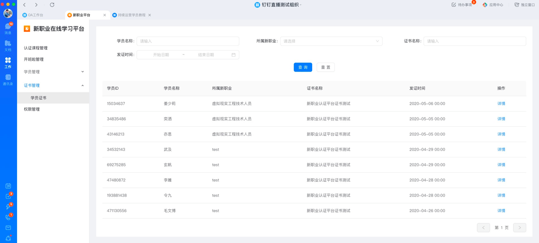This screenshot has height=243, width=539.
Task: Click the lightning bolt icon in sidebar
Action: 8,207
